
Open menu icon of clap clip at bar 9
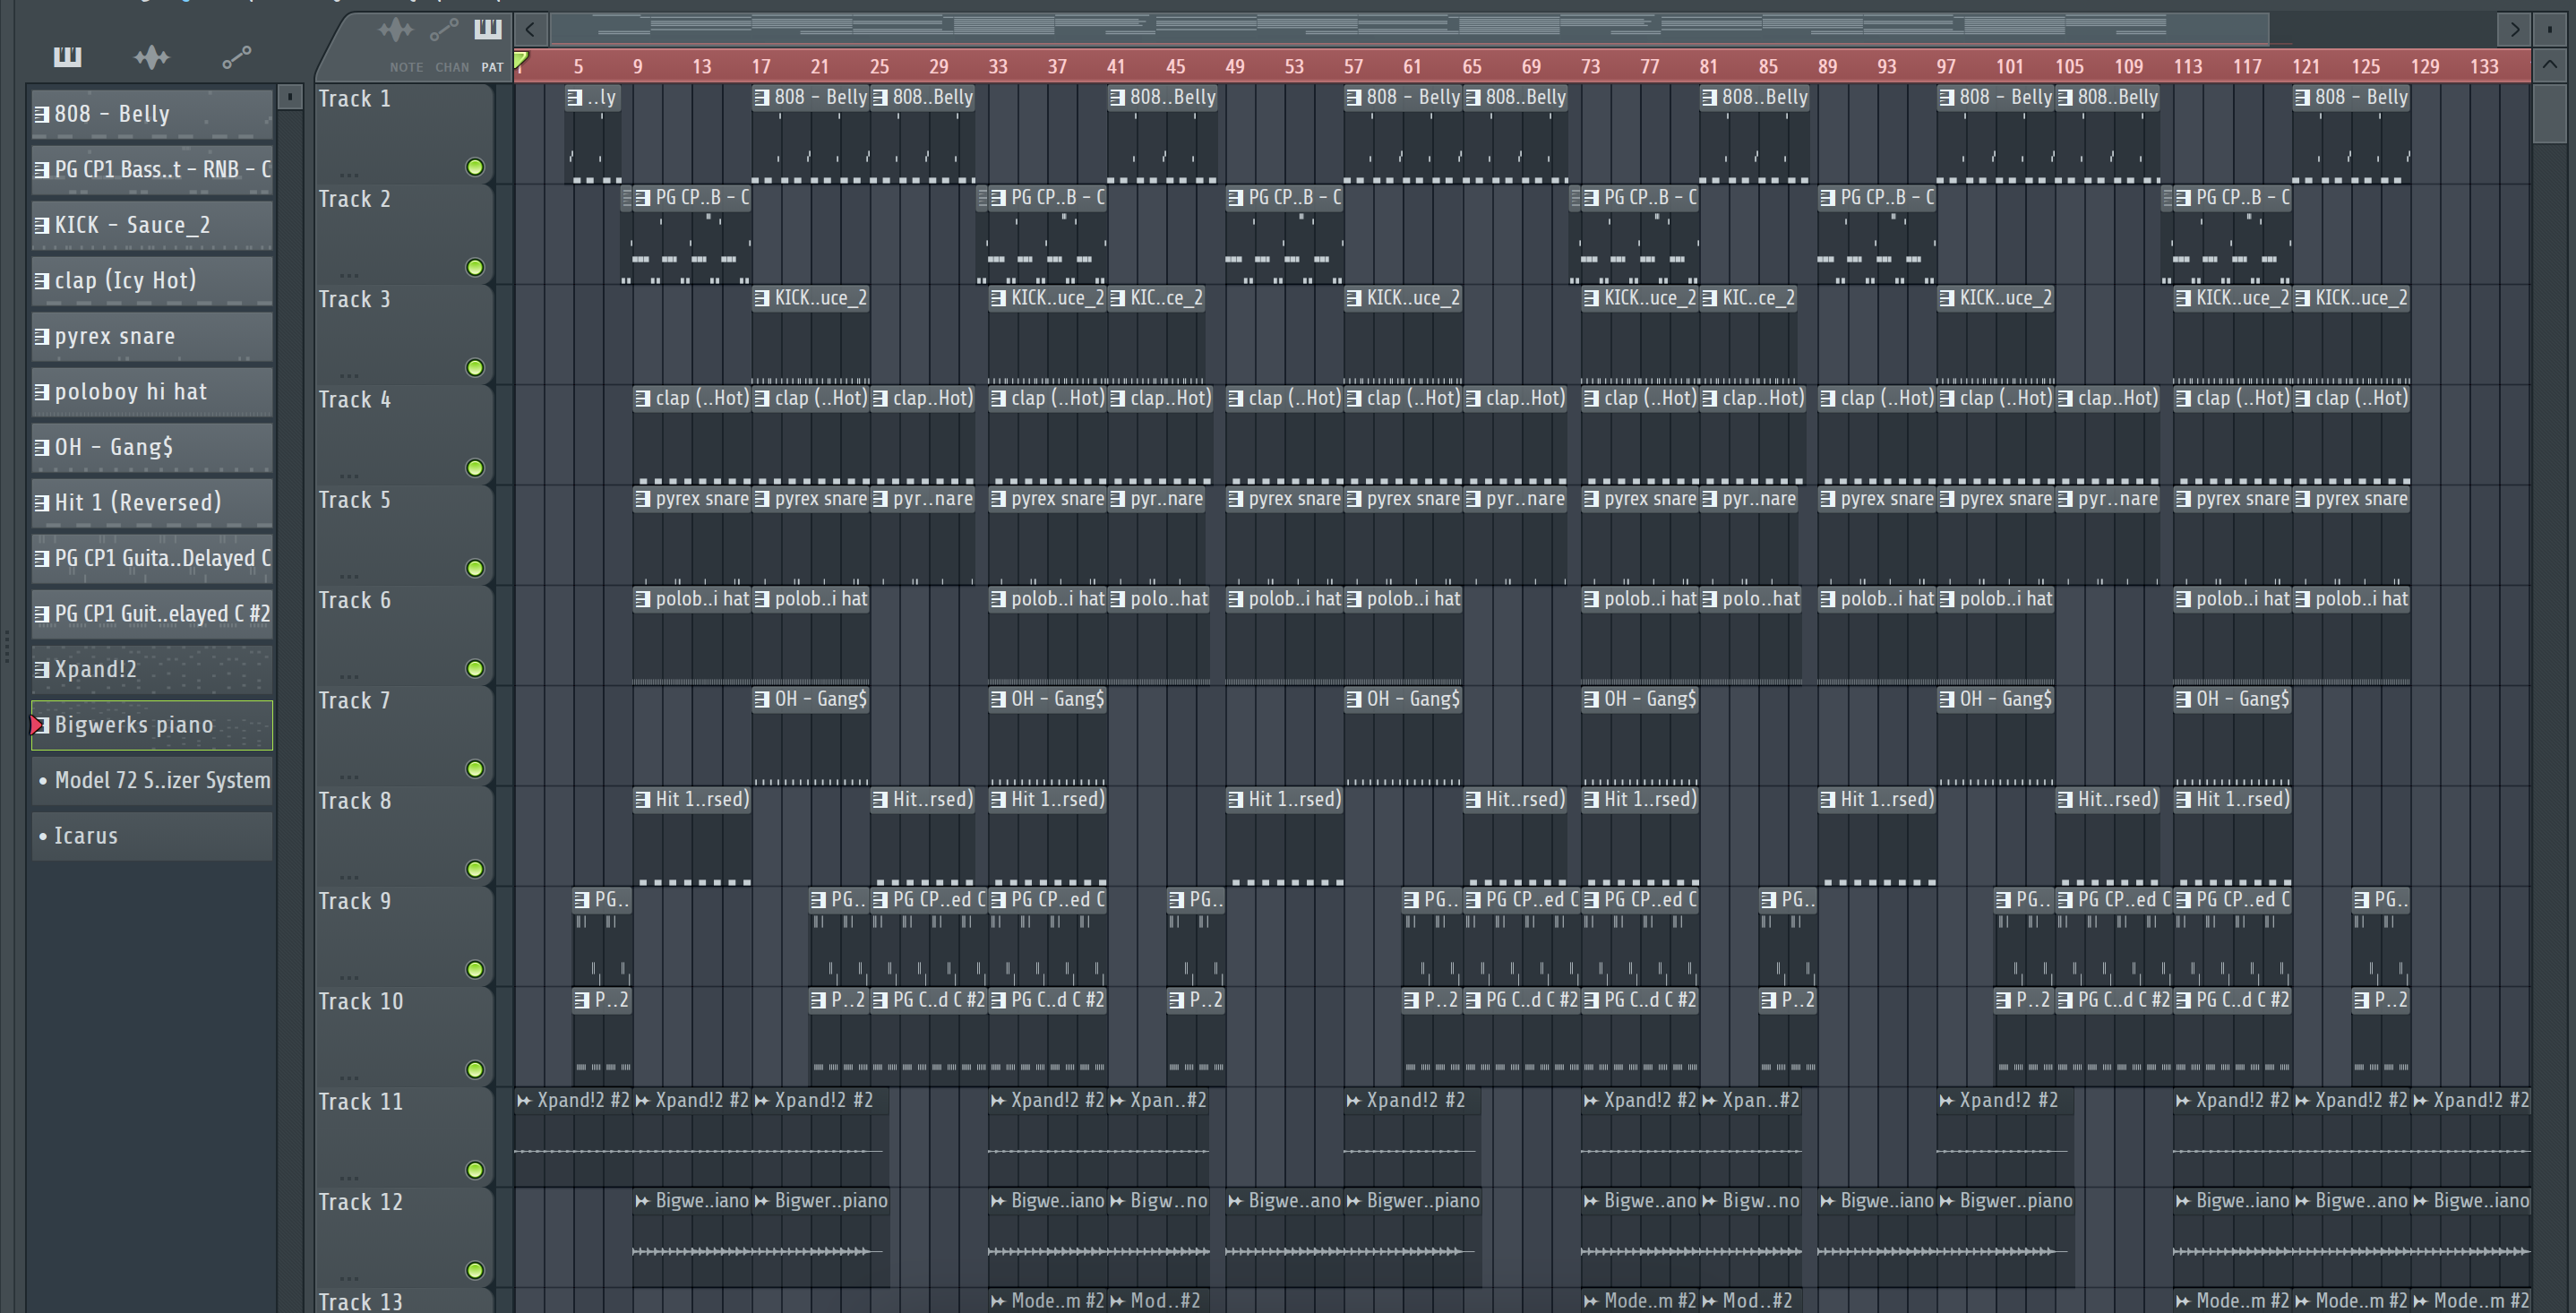point(643,398)
